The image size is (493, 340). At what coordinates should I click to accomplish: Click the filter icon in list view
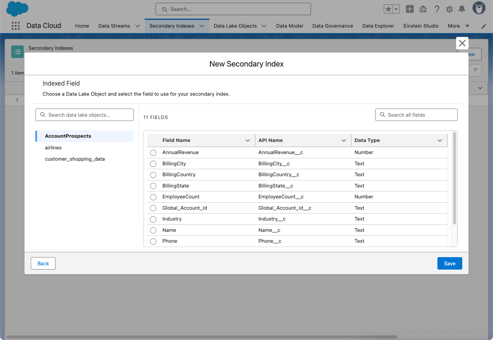point(476,70)
